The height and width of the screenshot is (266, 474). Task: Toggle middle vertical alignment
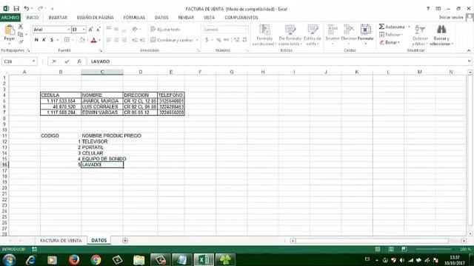point(116,30)
